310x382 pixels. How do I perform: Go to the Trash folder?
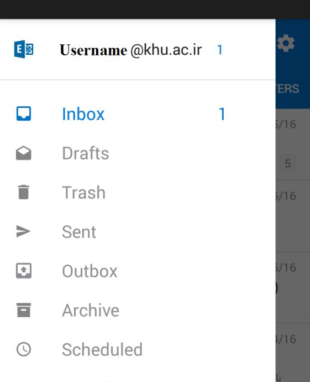[x=138, y=193]
